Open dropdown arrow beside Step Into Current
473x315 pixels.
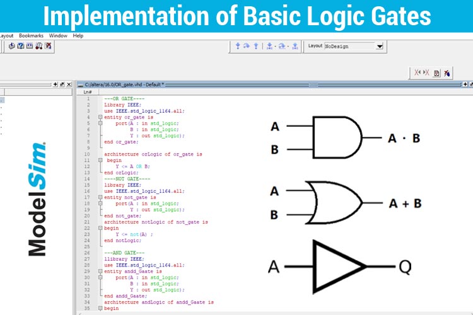coord(275,46)
